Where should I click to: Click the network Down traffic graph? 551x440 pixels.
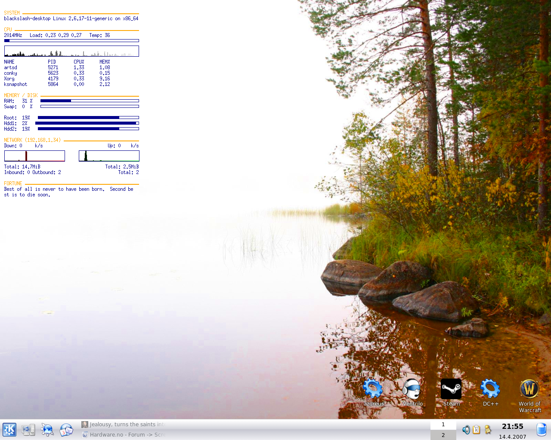34,156
